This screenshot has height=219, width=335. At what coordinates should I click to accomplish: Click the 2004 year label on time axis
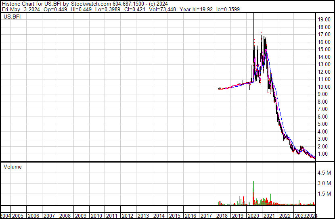point(6,216)
